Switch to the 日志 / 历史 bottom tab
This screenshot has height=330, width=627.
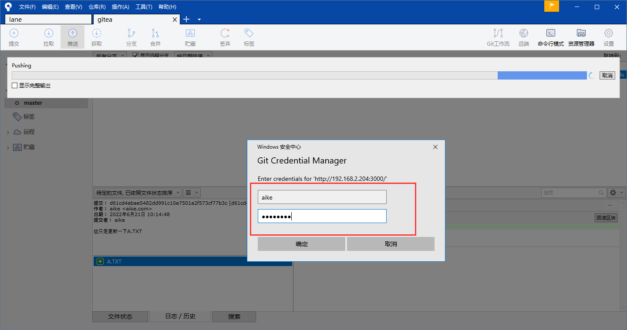[180, 317]
